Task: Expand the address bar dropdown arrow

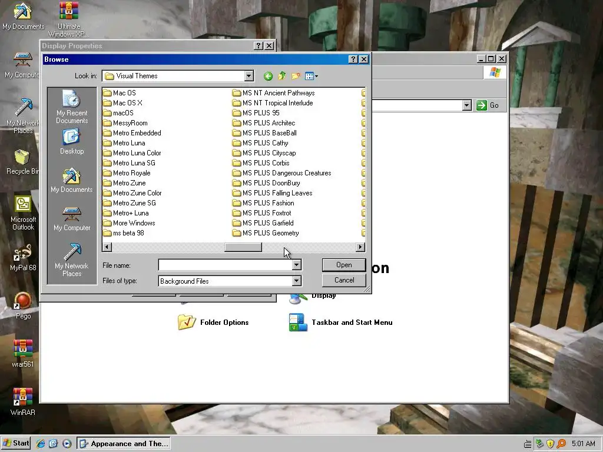Action: point(466,105)
